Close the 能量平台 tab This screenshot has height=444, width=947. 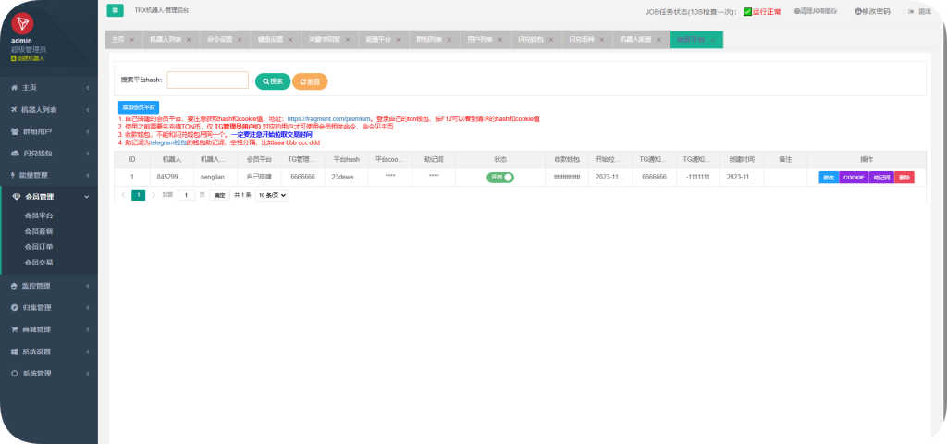(x=399, y=39)
